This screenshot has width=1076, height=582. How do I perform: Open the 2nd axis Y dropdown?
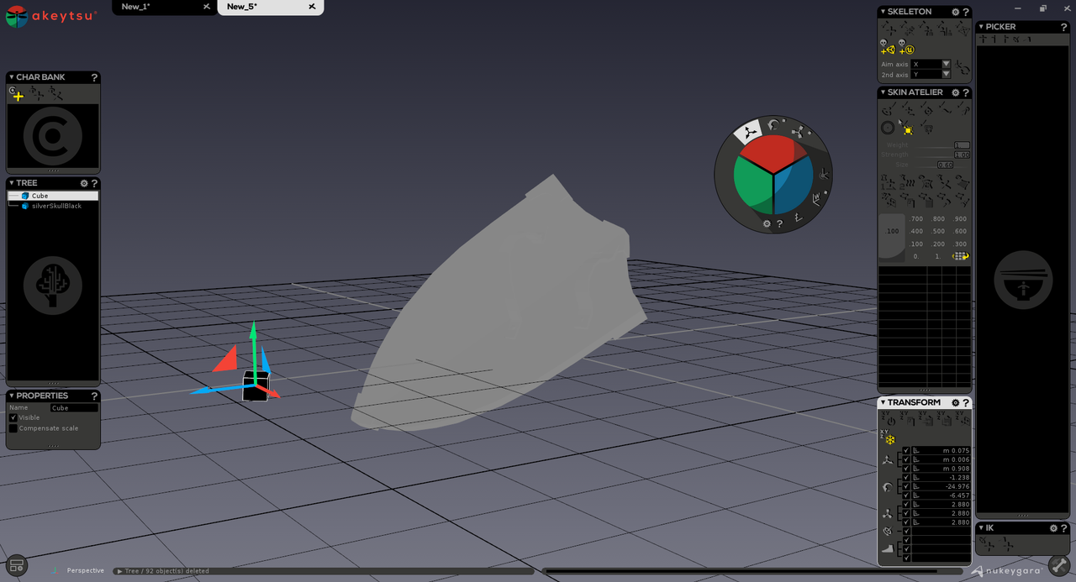point(946,75)
